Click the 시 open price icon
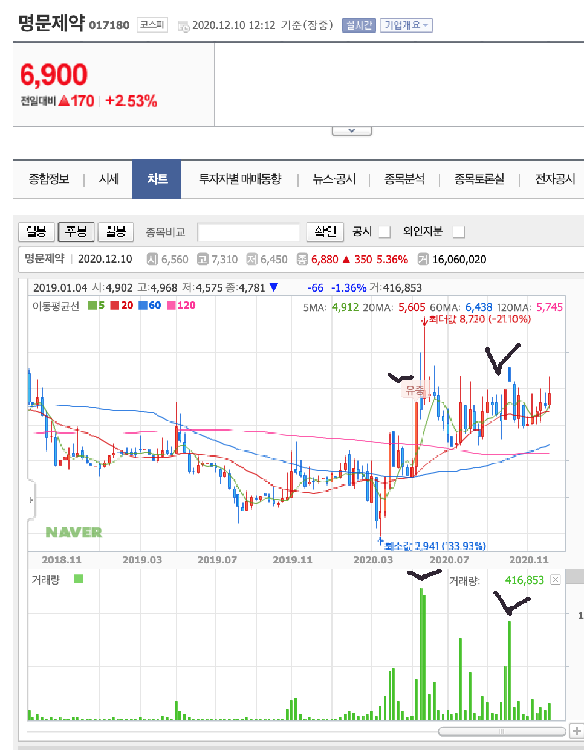 click(152, 259)
